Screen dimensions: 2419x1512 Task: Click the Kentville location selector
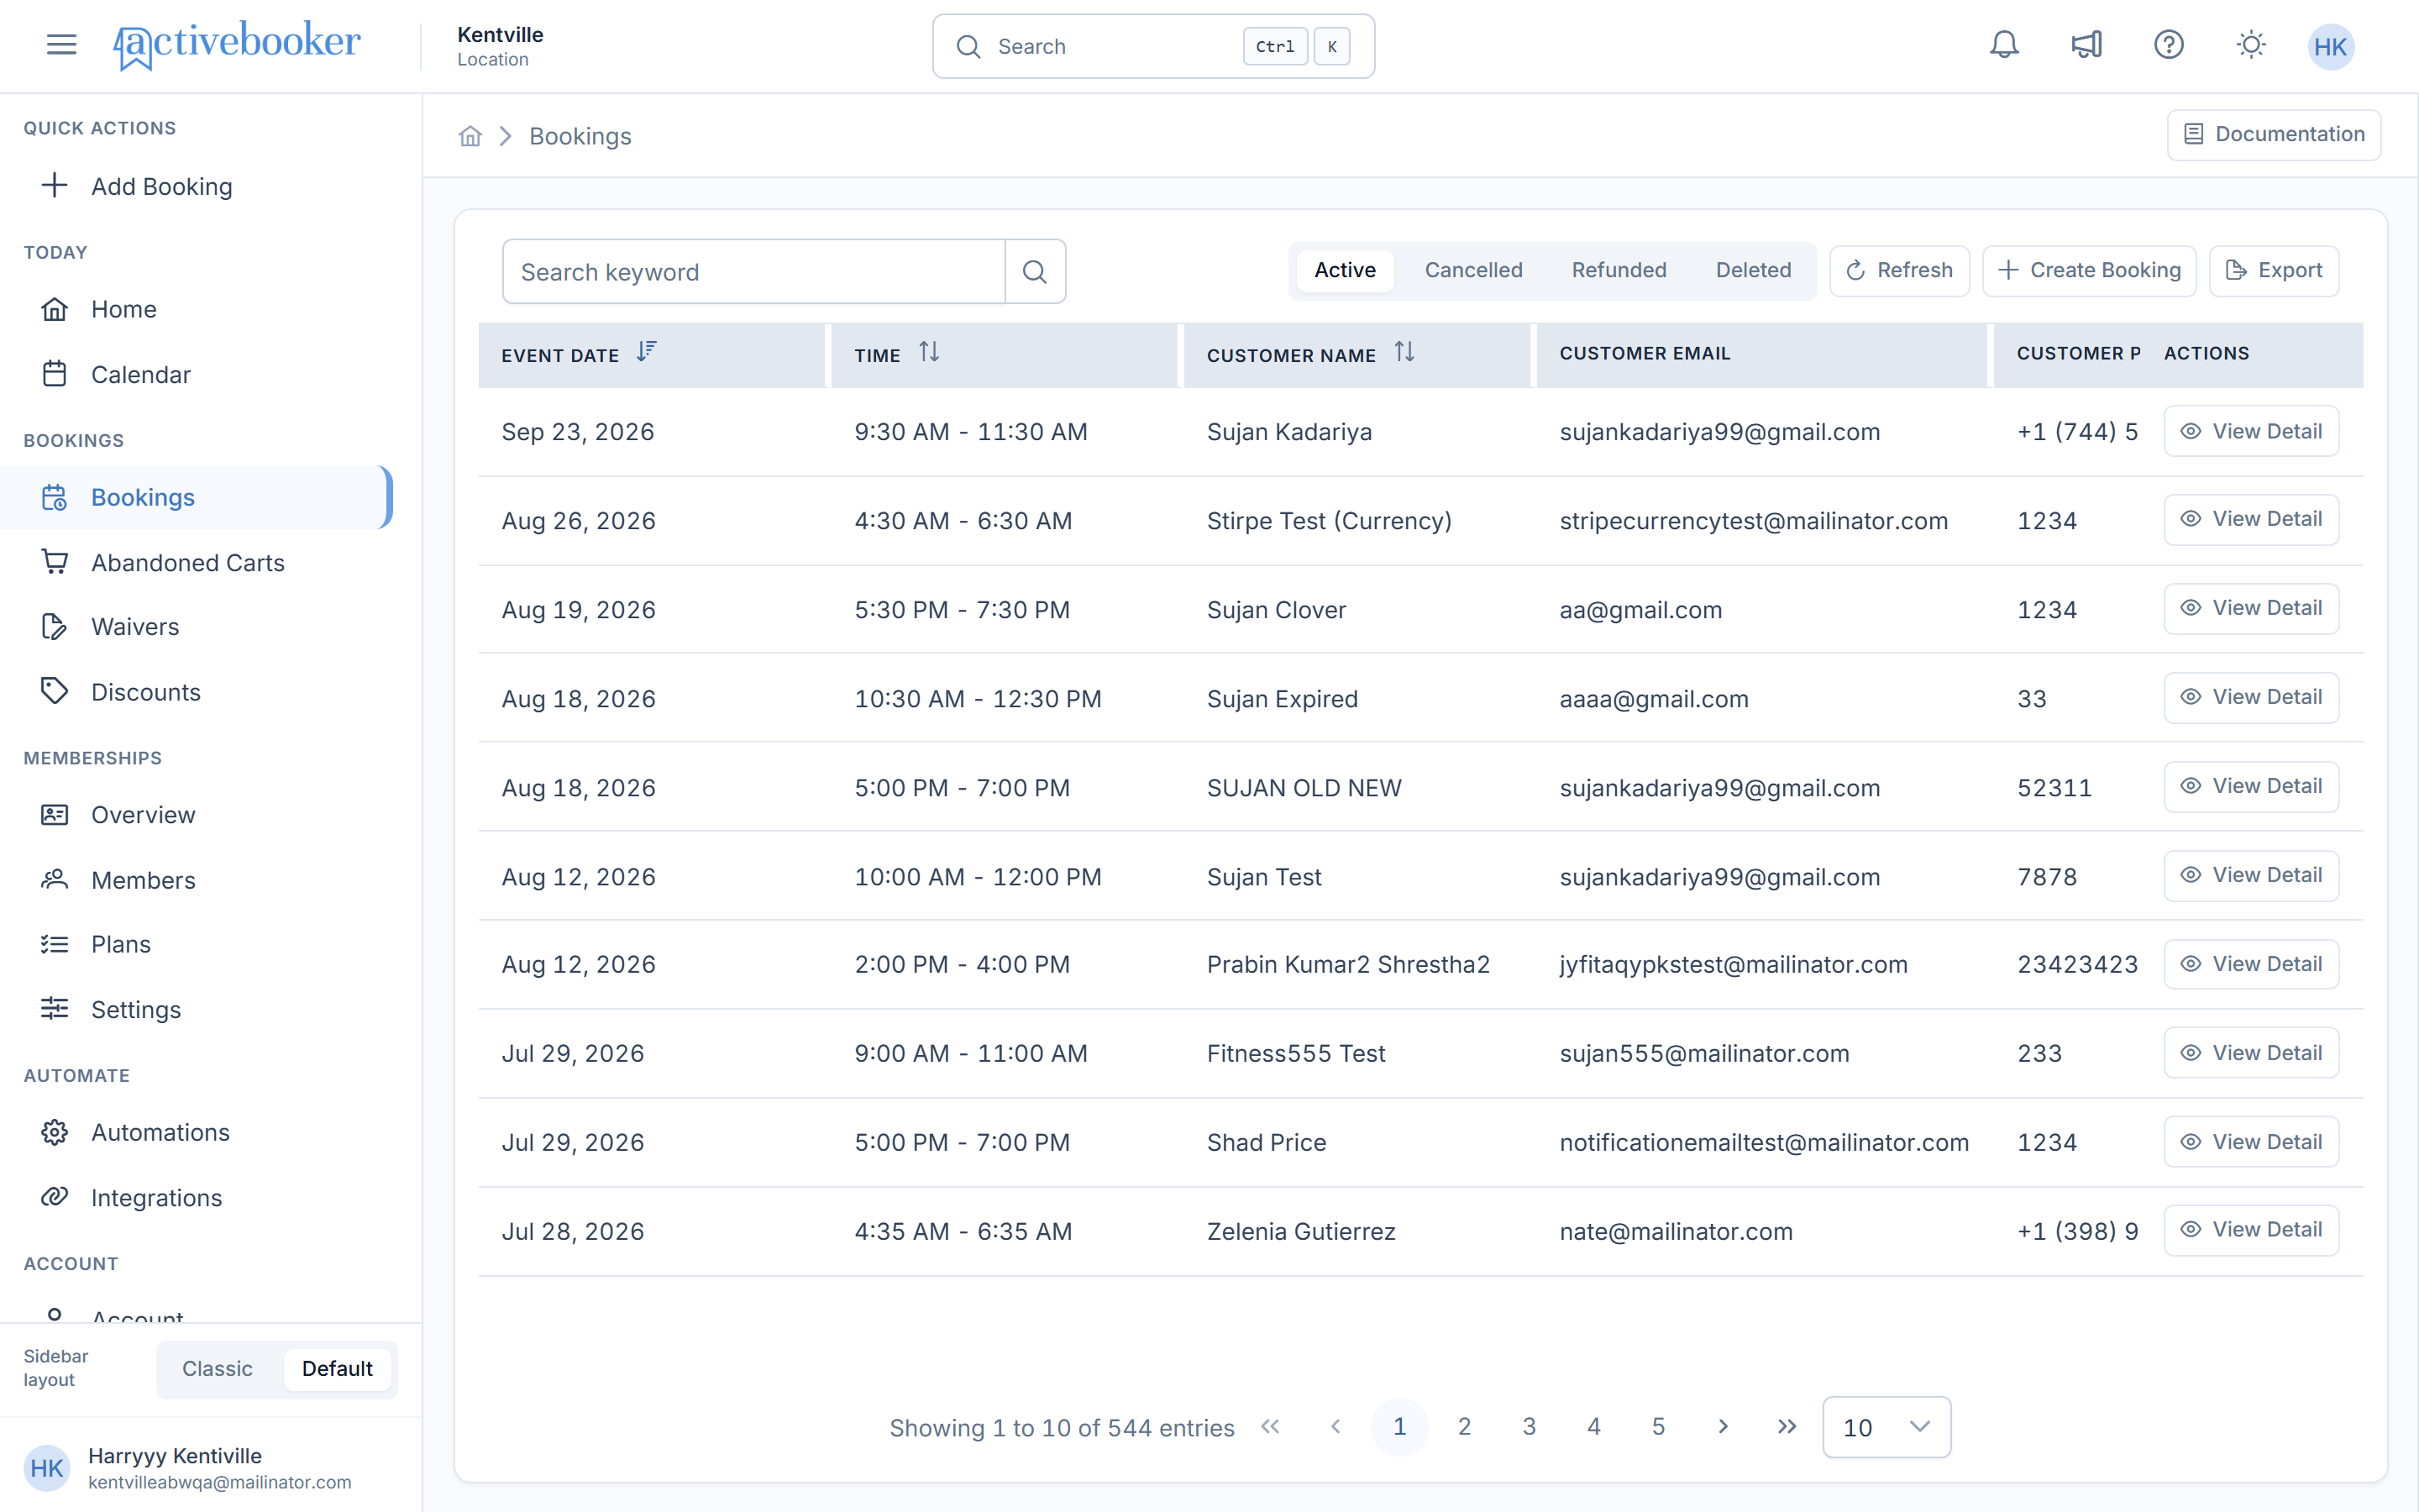pyautogui.click(x=500, y=46)
